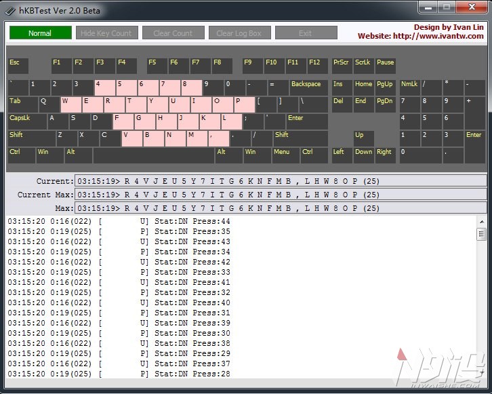Select the Esc key on virtual keyboard
This screenshot has height=394, width=492.
18,66
